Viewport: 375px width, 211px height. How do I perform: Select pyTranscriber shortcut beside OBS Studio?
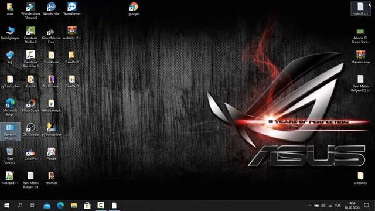pyautogui.click(x=51, y=130)
